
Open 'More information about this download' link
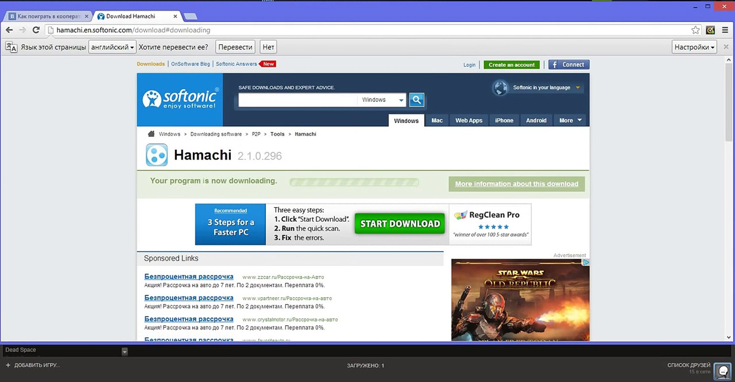coord(516,184)
